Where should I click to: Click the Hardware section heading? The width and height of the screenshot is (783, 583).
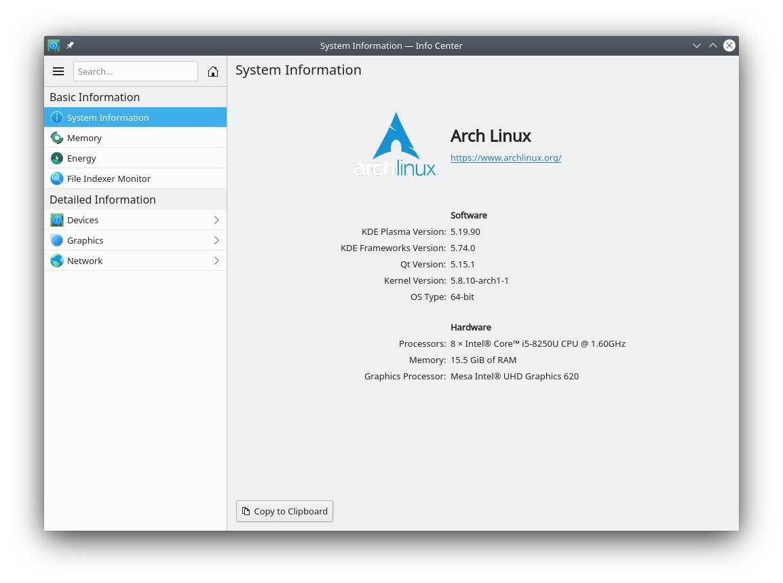point(471,327)
